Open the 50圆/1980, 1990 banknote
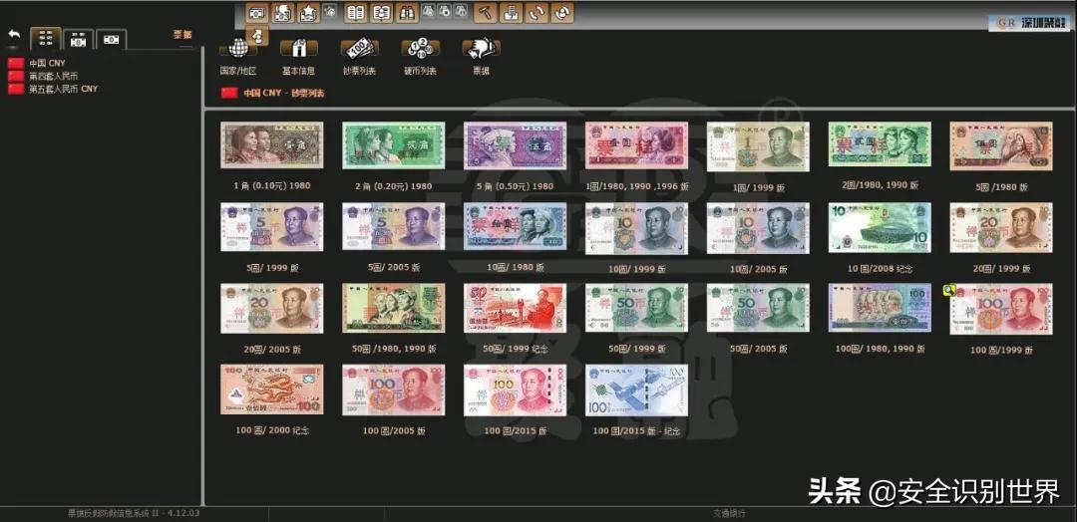The image size is (1077, 522). (x=394, y=309)
